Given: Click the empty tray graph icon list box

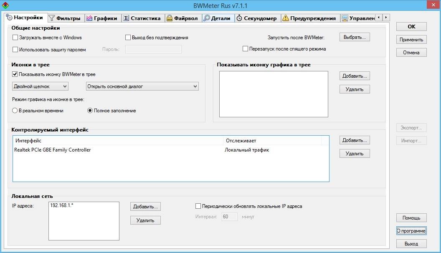Looking at the screenshot, I should coord(274,94).
